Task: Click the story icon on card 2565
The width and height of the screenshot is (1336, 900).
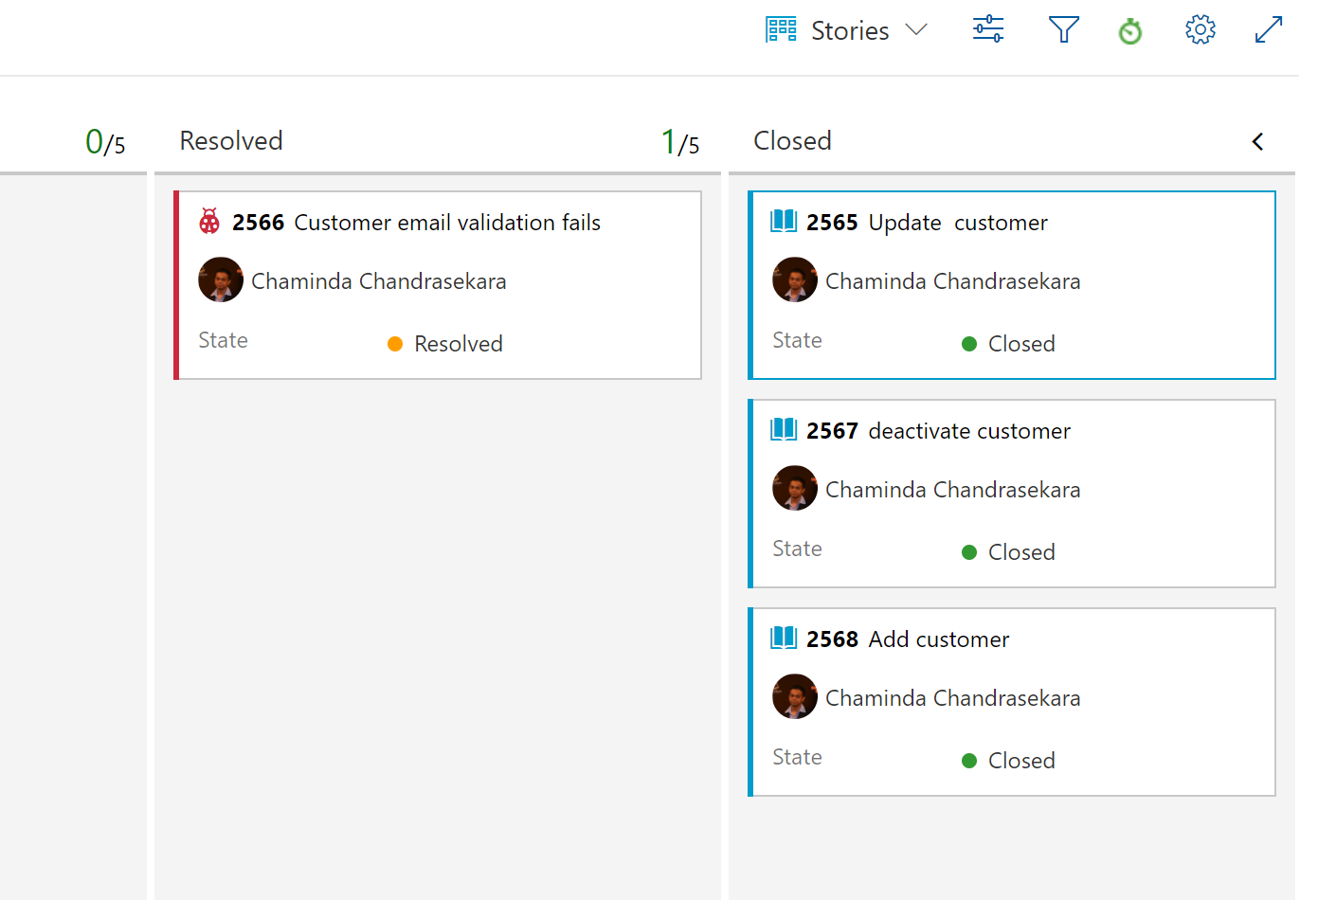Action: [785, 222]
